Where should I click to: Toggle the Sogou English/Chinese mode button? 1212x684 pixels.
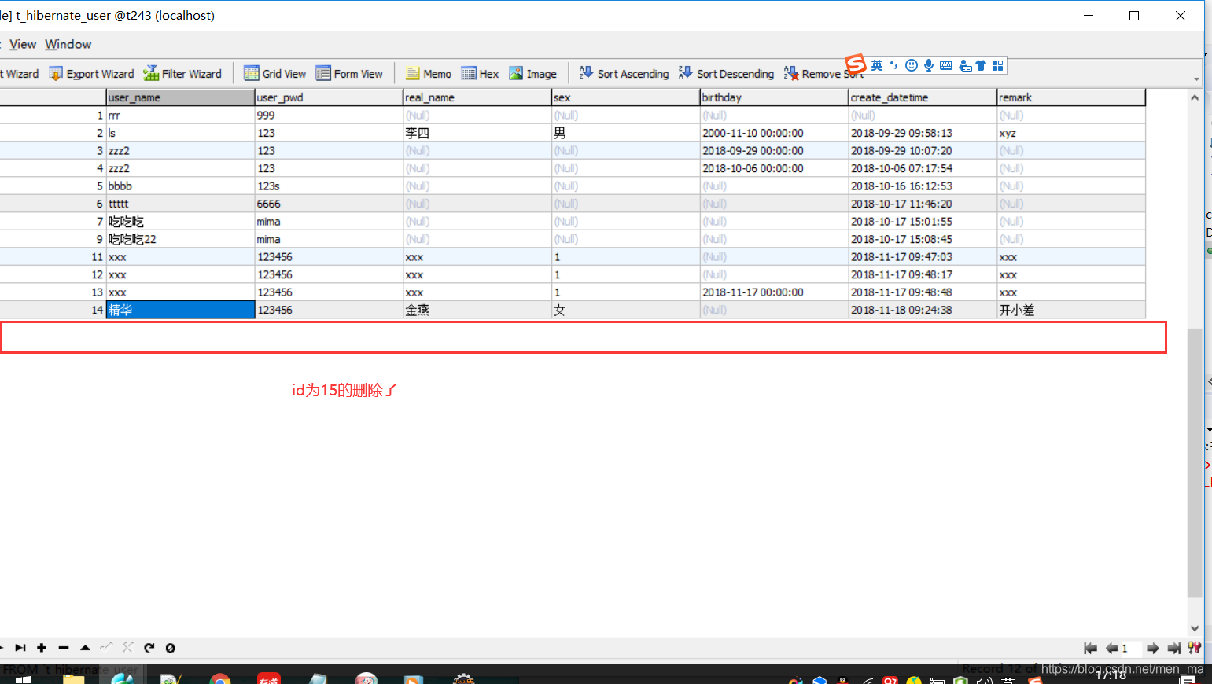point(877,65)
